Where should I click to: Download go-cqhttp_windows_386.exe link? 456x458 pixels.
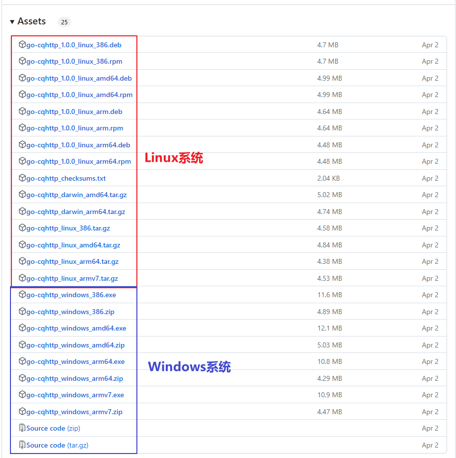(71, 295)
